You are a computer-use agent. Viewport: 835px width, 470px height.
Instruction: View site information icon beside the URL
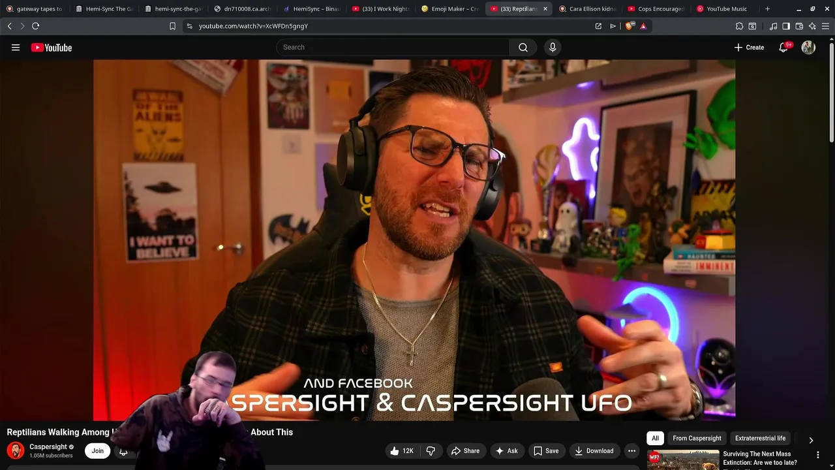coord(189,26)
